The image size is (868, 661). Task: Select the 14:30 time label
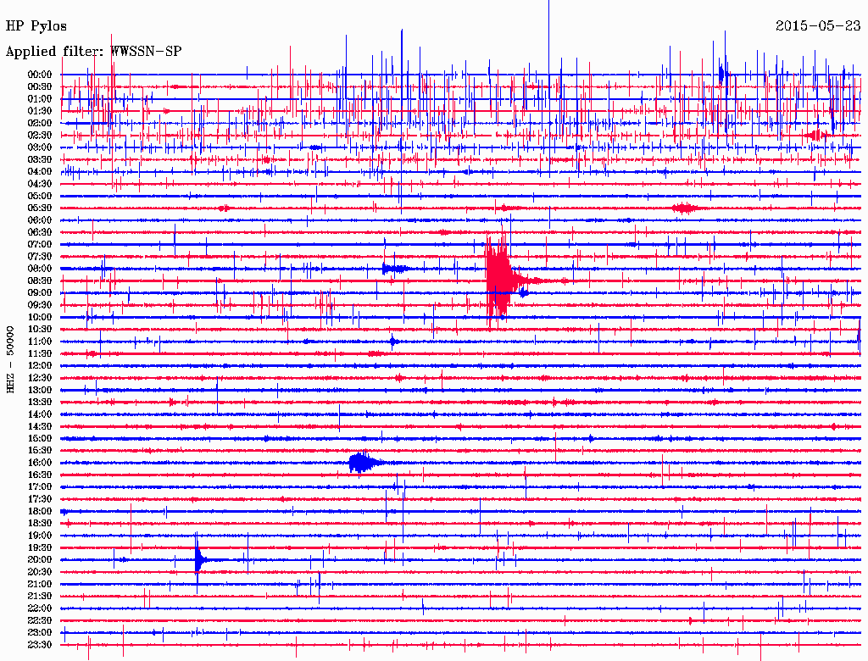40,427
